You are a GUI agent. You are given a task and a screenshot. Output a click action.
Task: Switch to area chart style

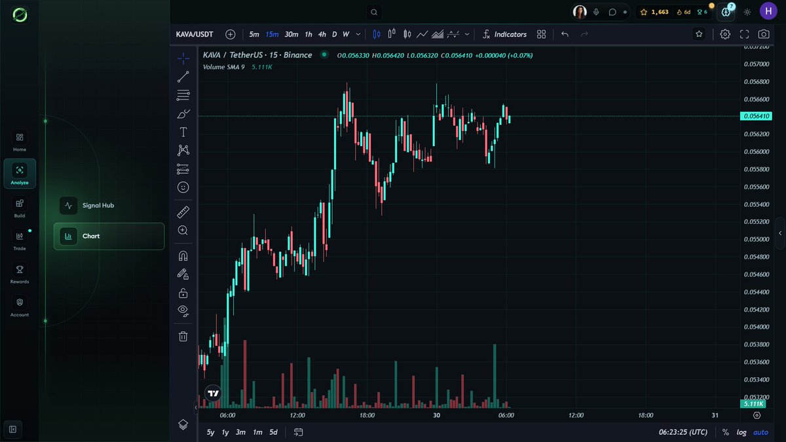pos(438,34)
